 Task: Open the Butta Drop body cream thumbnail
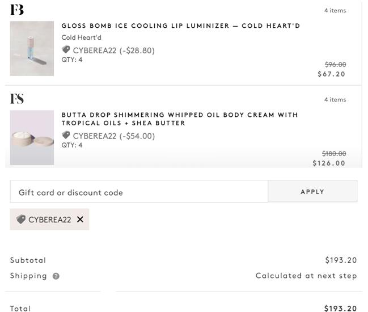[x=32, y=138]
